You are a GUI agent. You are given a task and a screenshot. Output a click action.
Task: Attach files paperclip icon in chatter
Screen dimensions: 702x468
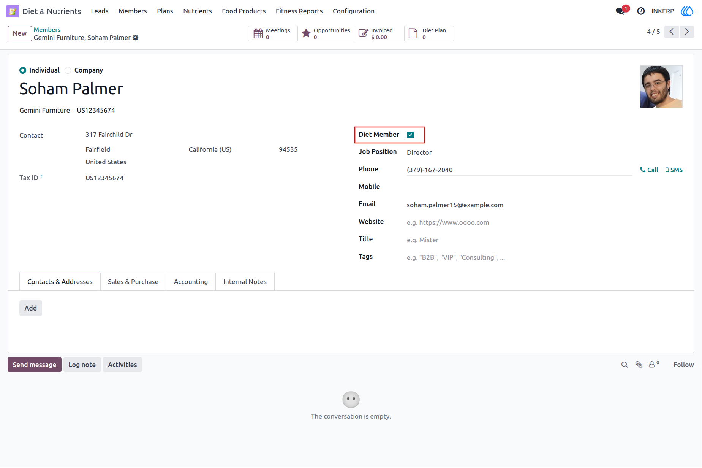tap(639, 365)
